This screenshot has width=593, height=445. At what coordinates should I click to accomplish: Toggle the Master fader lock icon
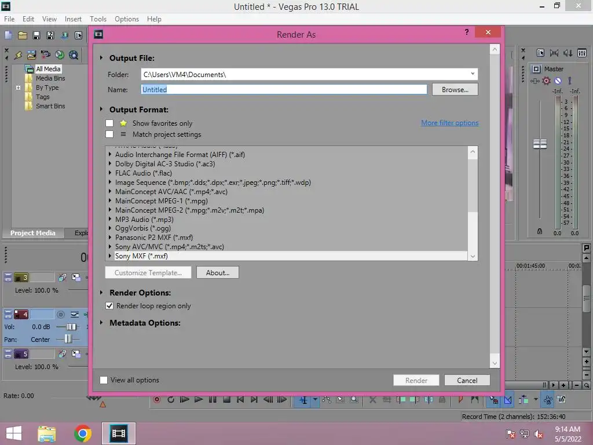[x=540, y=231]
